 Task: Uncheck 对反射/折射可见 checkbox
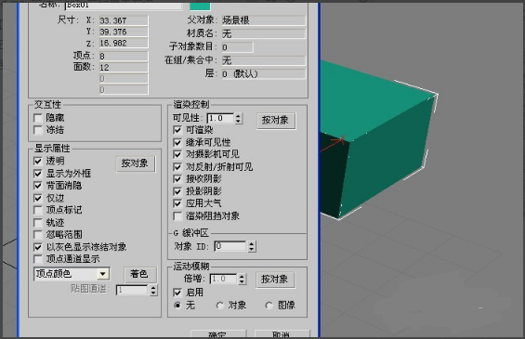177,166
